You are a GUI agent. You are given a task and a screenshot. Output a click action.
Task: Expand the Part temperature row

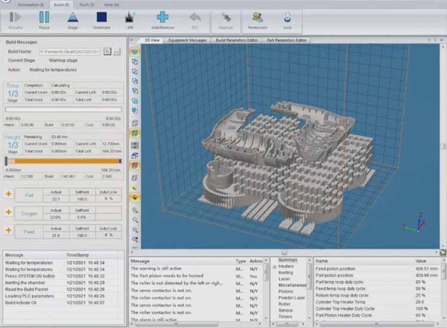8,194
